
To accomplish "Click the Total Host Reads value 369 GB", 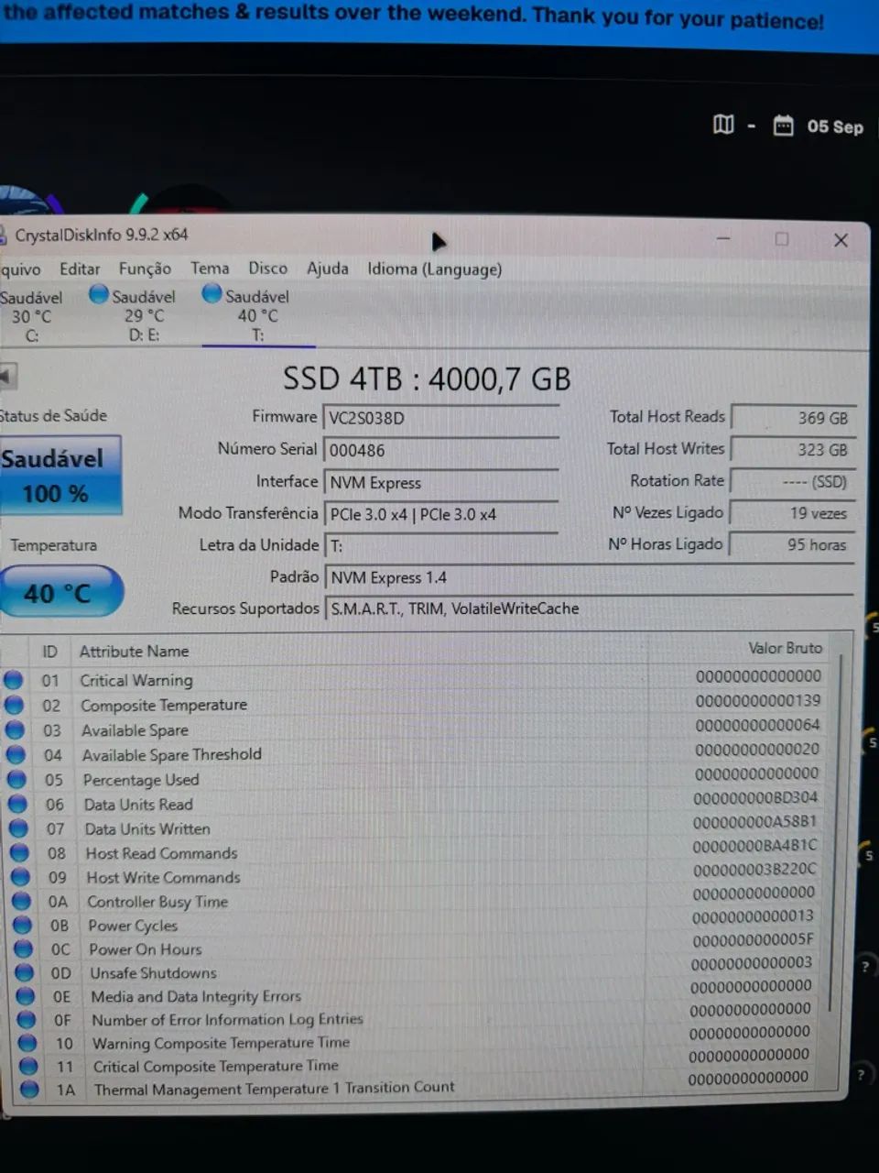I will click(x=793, y=418).
